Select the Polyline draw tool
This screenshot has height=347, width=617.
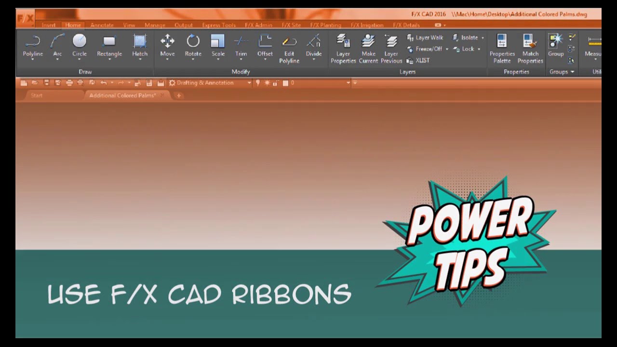pyautogui.click(x=33, y=46)
